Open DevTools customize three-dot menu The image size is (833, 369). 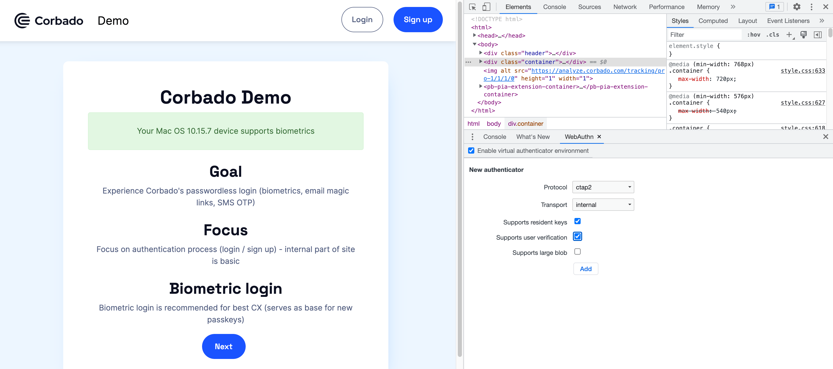tap(811, 7)
